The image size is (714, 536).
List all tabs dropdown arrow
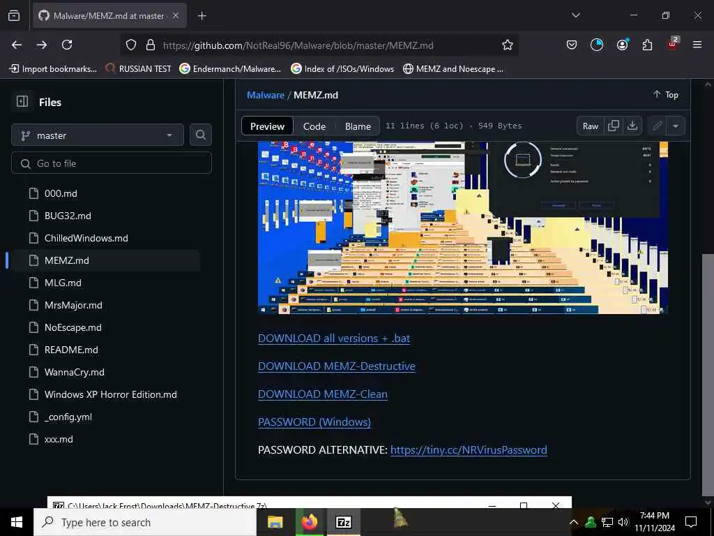[x=575, y=15]
